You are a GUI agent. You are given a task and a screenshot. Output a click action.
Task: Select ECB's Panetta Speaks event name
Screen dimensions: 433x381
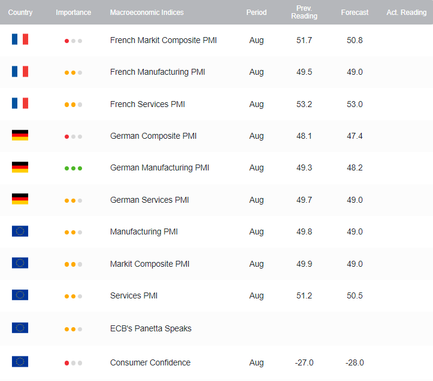(x=151, y=328)
